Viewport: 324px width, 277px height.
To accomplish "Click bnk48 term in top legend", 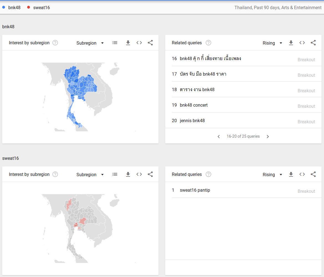I will [14, 8].
